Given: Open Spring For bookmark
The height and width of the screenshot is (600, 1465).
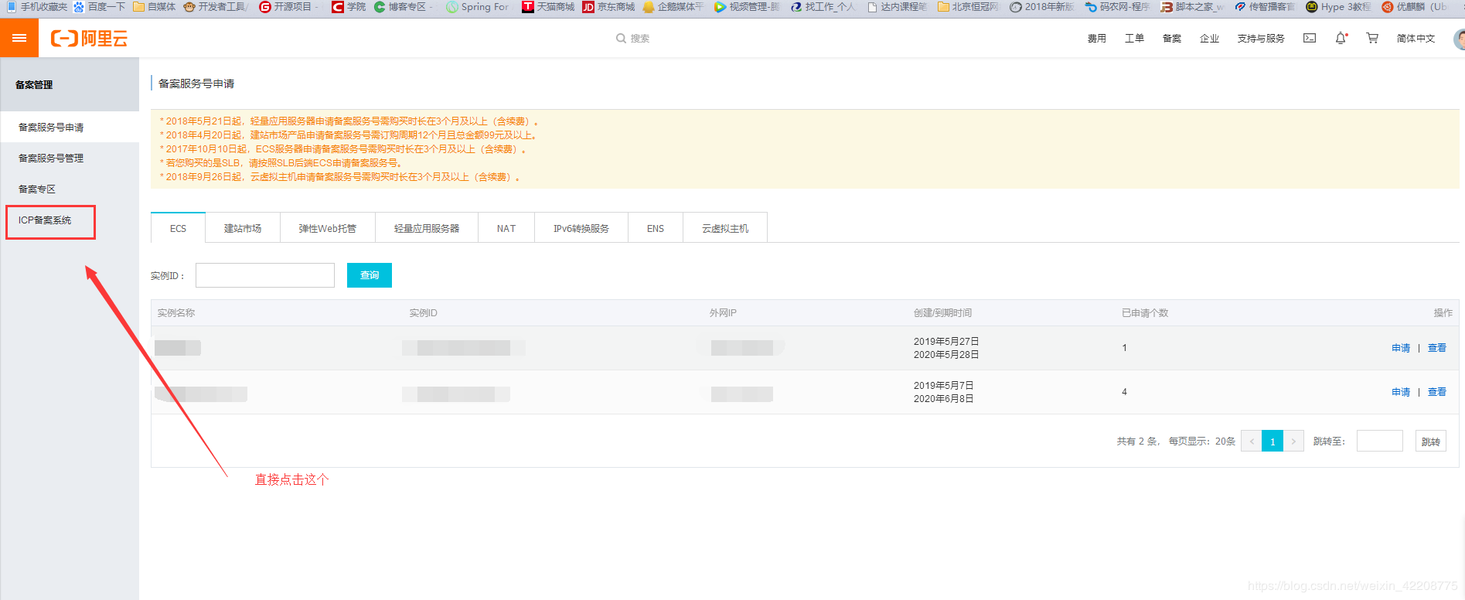Looking at the screenshot, I should tap(478, 7).
